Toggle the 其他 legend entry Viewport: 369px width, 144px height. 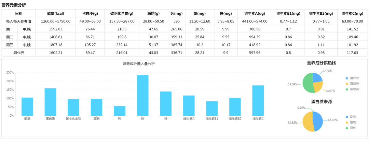pyautogui.click(x=351, y=128)
